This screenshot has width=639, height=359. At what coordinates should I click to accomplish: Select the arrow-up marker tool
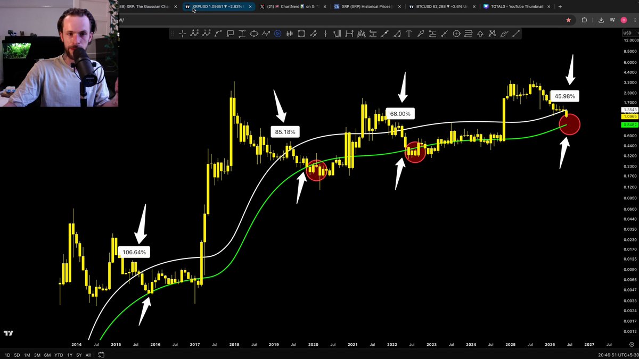[480, 34]
